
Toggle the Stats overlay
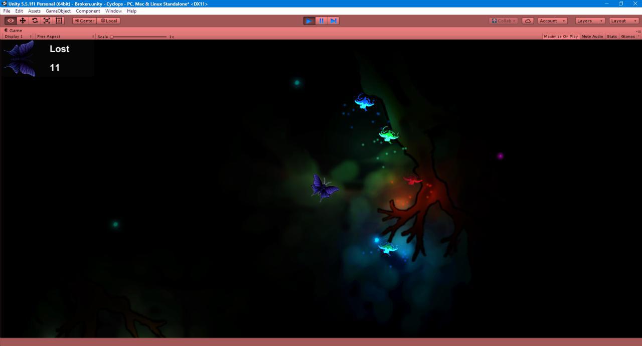click(x=612, y=36)
